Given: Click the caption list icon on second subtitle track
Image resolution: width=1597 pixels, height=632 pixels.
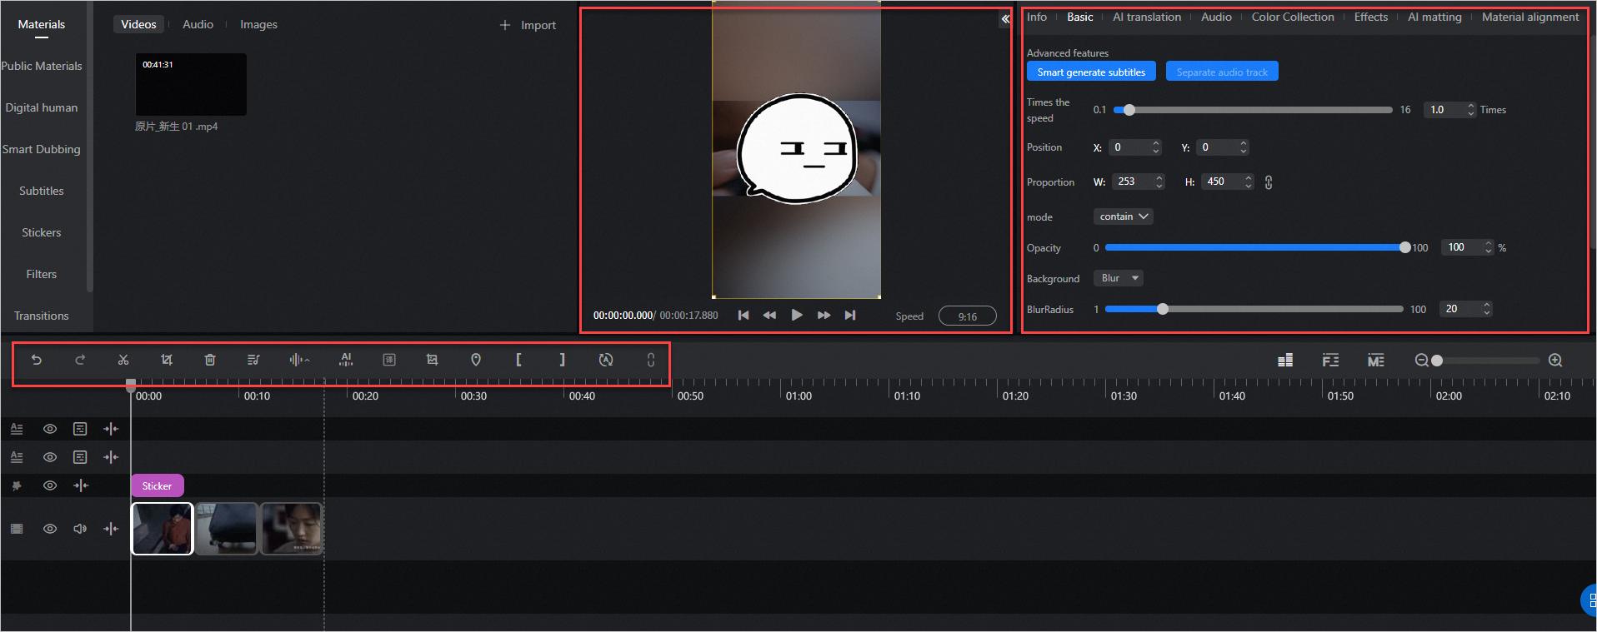Looking at the screenshot, I should [x=80, y=457].
